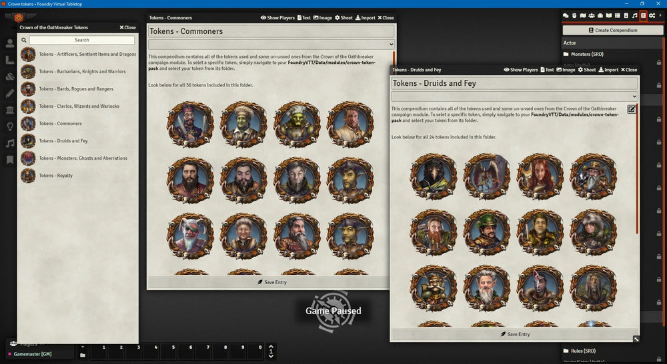
Task: Click the Create Compendium button
Action: pos(612,31)
